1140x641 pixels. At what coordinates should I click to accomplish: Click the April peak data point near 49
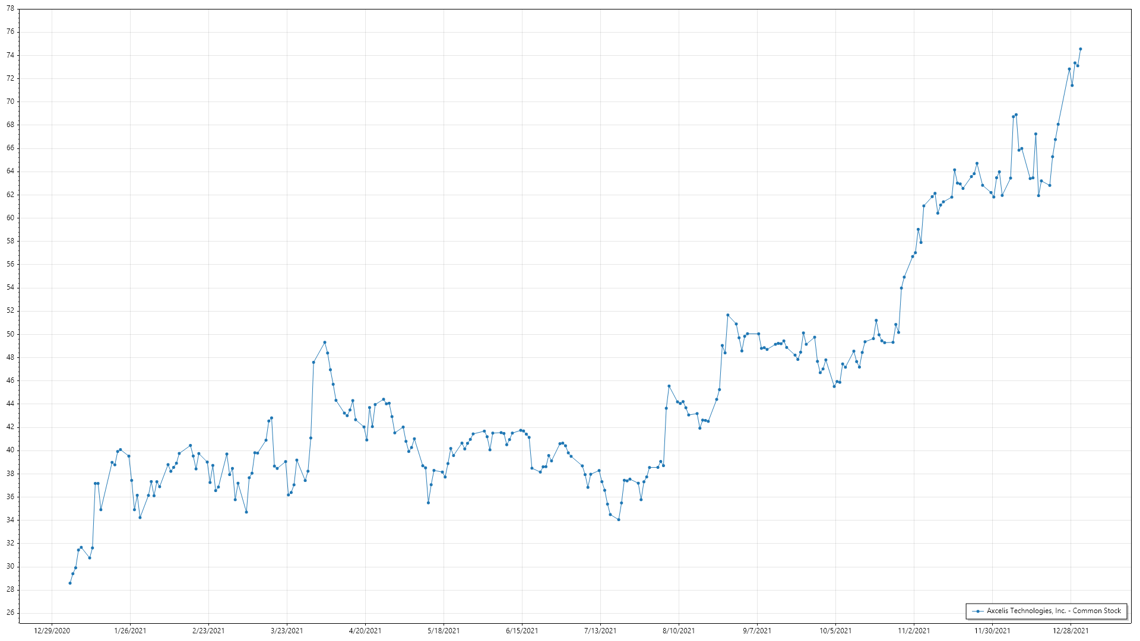[325, 342]
